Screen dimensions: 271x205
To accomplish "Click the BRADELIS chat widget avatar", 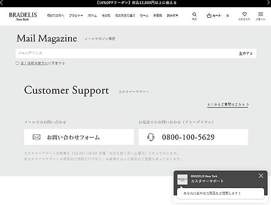I will 182,179.
